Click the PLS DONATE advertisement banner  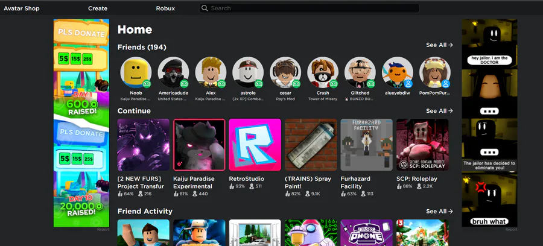pyautogui.click(x=81, y=123)
